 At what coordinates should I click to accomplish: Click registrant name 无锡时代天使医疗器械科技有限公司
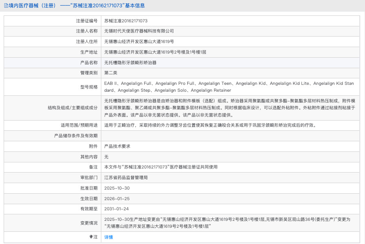coord(139,31)
